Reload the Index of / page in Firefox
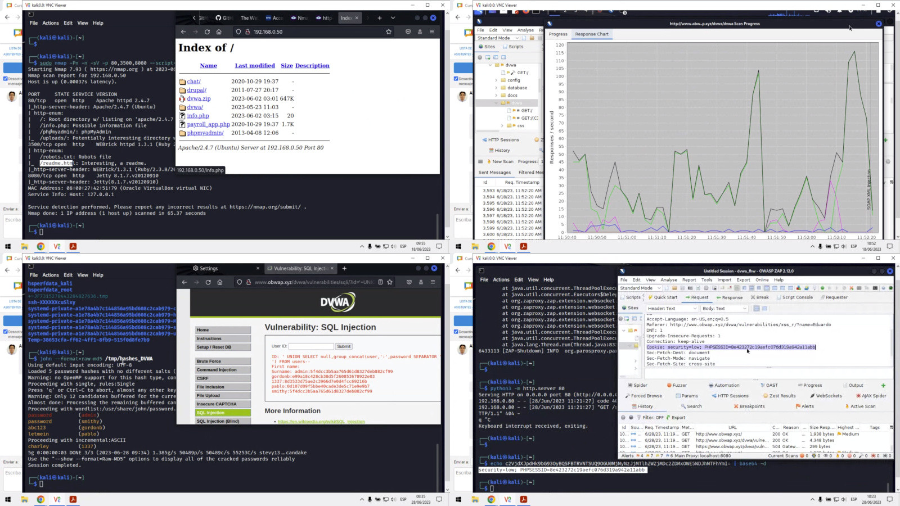The image size is (900, 506). pos(207,32)
